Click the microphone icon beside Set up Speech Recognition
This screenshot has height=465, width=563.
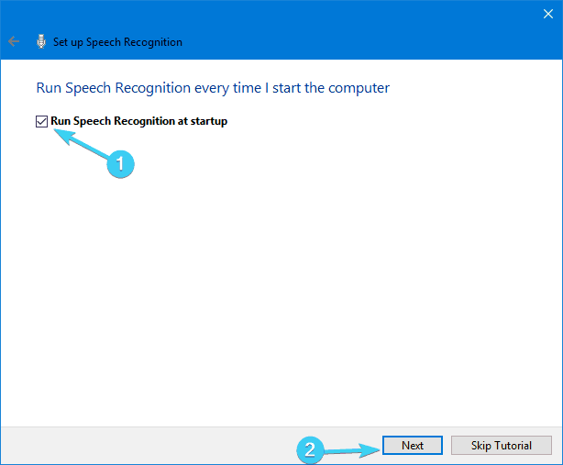tap(41, 41)
